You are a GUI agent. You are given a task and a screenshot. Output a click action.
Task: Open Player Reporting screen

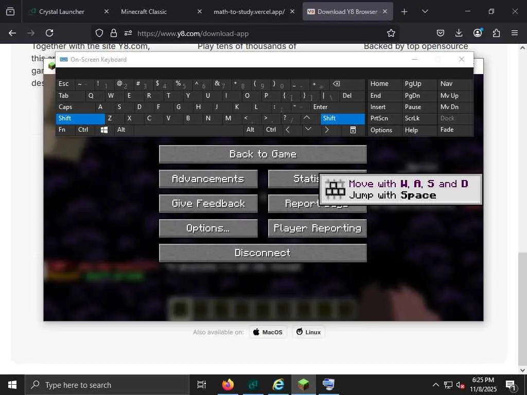coord(317,228)
